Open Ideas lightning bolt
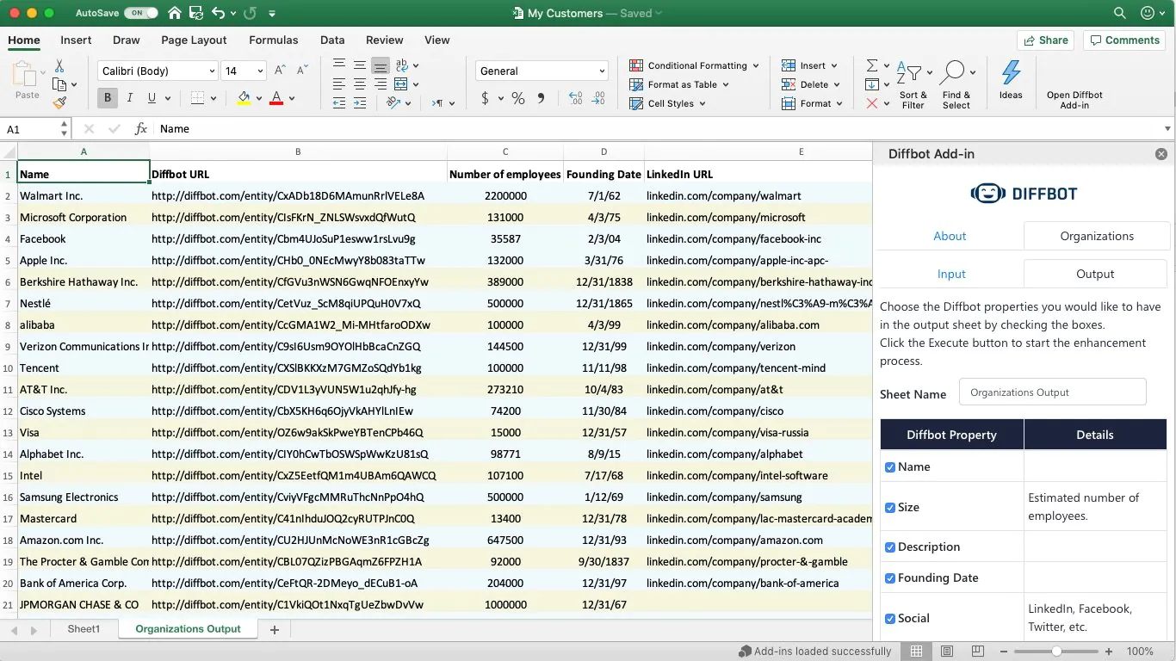The width and height of the screenshot is (1176, 661). pyautogui.click(x=1011, y=79)
